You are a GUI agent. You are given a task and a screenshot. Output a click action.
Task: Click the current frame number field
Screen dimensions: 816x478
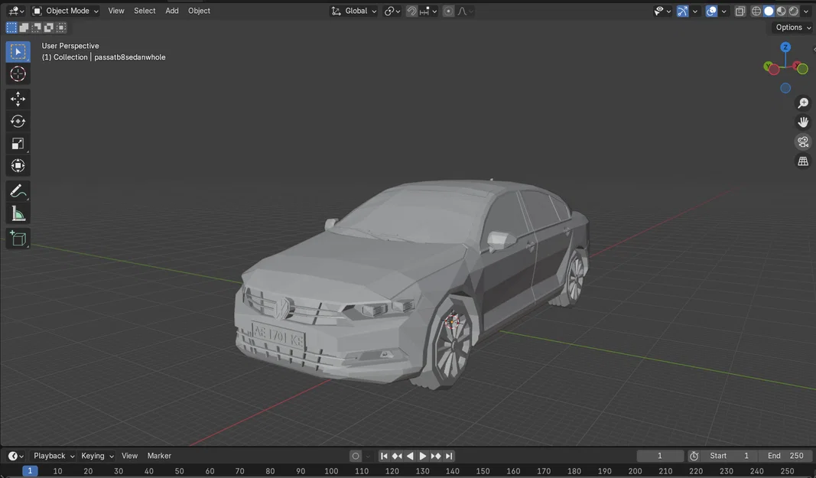coord(659,455)
